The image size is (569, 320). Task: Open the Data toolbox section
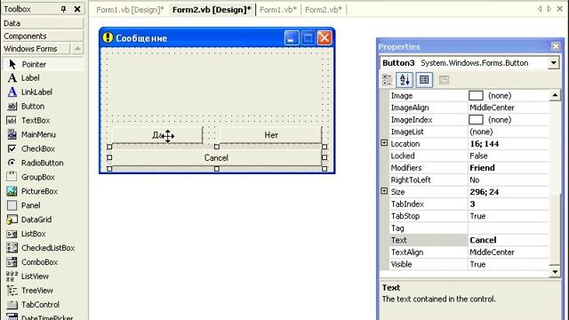[x=43, y=23]
